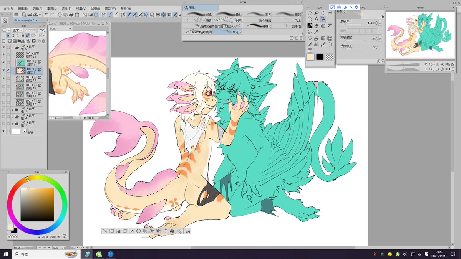Show 图层 16 via visibility box

(3, 94)
